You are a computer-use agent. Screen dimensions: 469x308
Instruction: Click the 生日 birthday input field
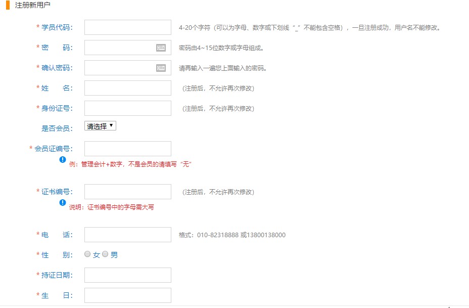click(127, 295)
